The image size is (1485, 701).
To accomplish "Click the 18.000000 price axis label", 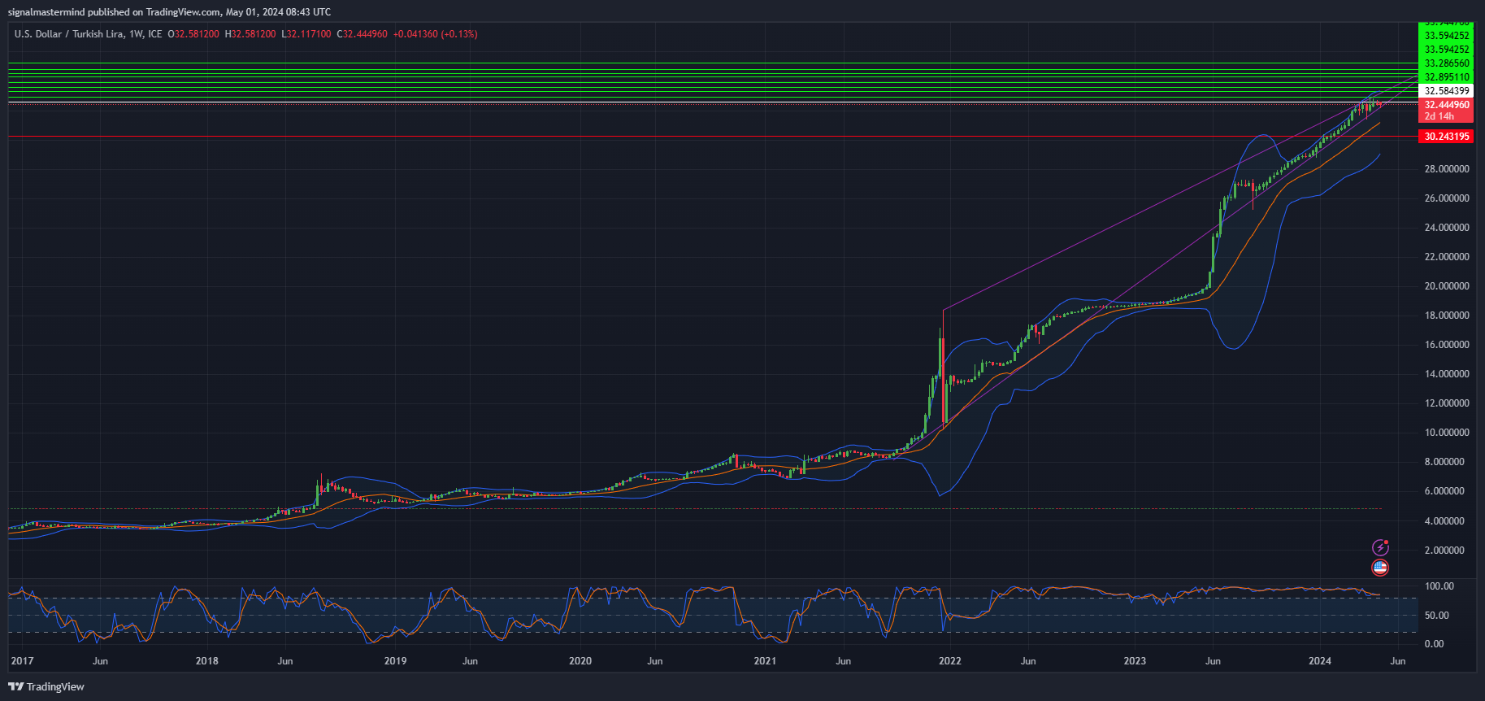I will click(x=1447, y=316).
